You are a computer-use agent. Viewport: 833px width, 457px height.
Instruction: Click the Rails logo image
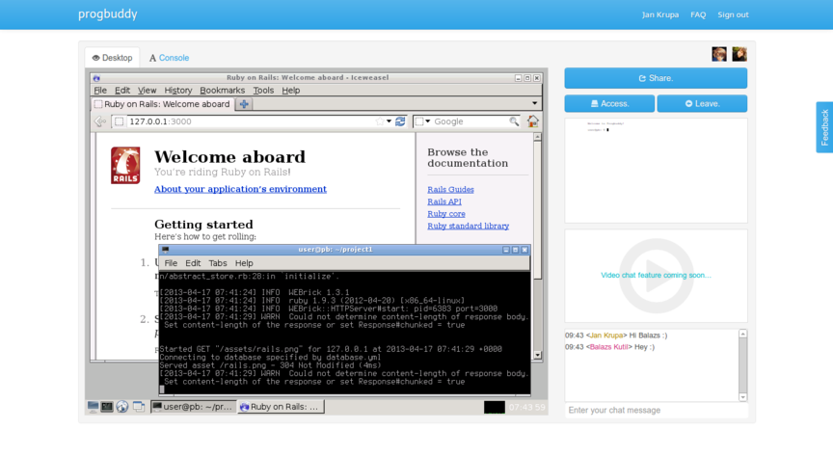125,165
